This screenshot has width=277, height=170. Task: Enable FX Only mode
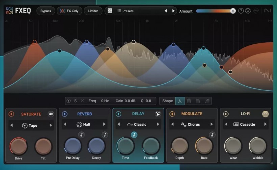click(69, 11)
